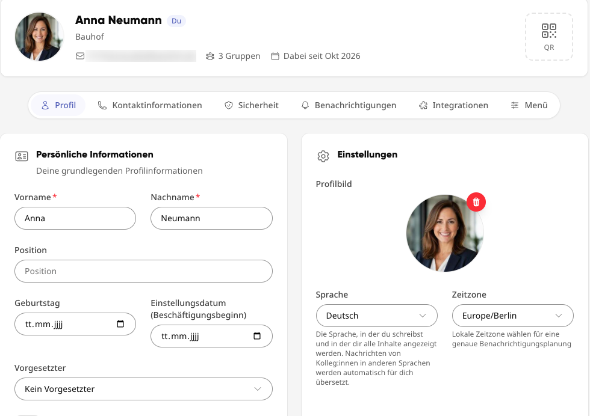590x416 pixels.
Task: Expand the Vorgesetzter dropdown
Action: (x=143, y=389)
